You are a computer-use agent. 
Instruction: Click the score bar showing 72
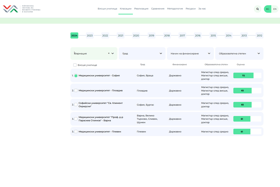click(247, 75)
